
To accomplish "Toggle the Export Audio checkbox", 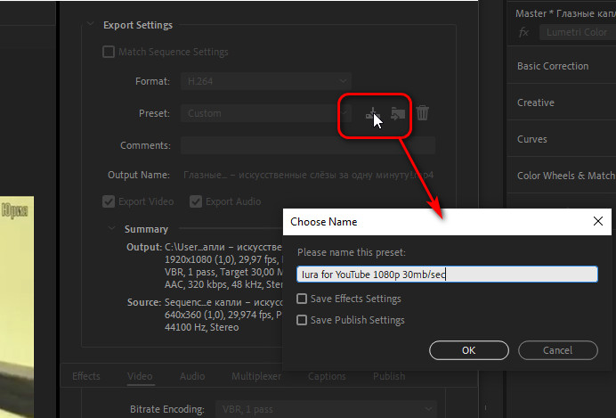I will coord(196,201).
